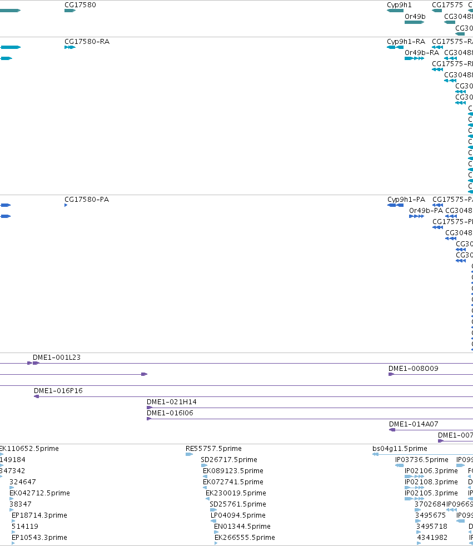This screenshot has width=473, height=546.
Task: Click the Cyp9h1-PA protein label
Action: click(406, 200)
